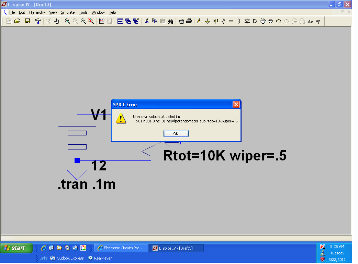Open the Tools menu
This screenshot has height=264, width=358.
pyautogui.click(x=83, y=12)
